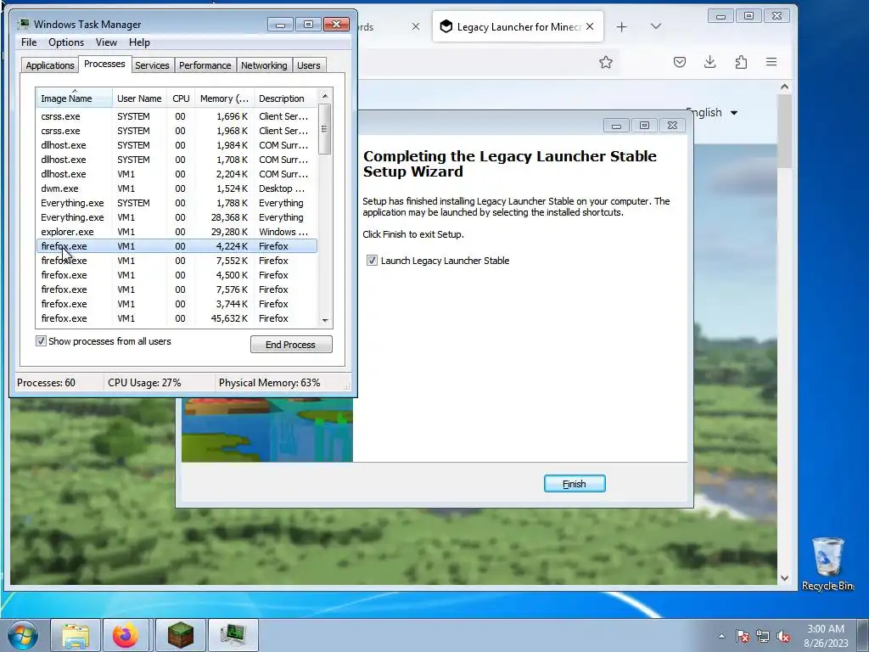Image resolution: width=869 pixels, height=652 pixels.
Task: Click the process list scroll-down arrow
Action: [325, 320]
